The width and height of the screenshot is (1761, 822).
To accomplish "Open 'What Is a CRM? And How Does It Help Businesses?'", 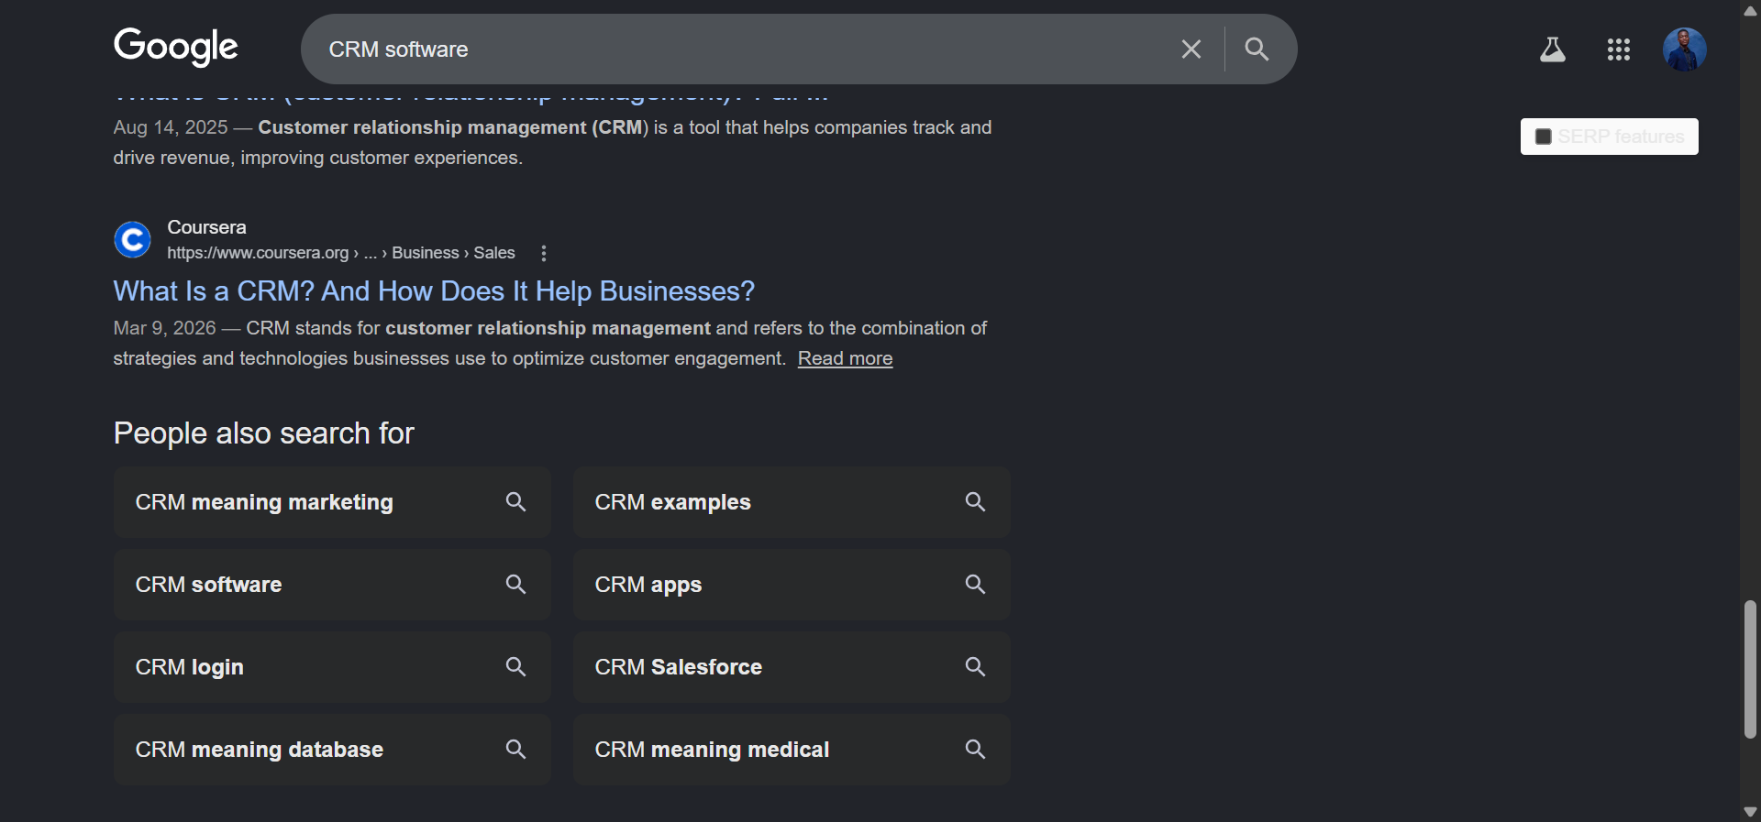I will (x=434, y=291).
